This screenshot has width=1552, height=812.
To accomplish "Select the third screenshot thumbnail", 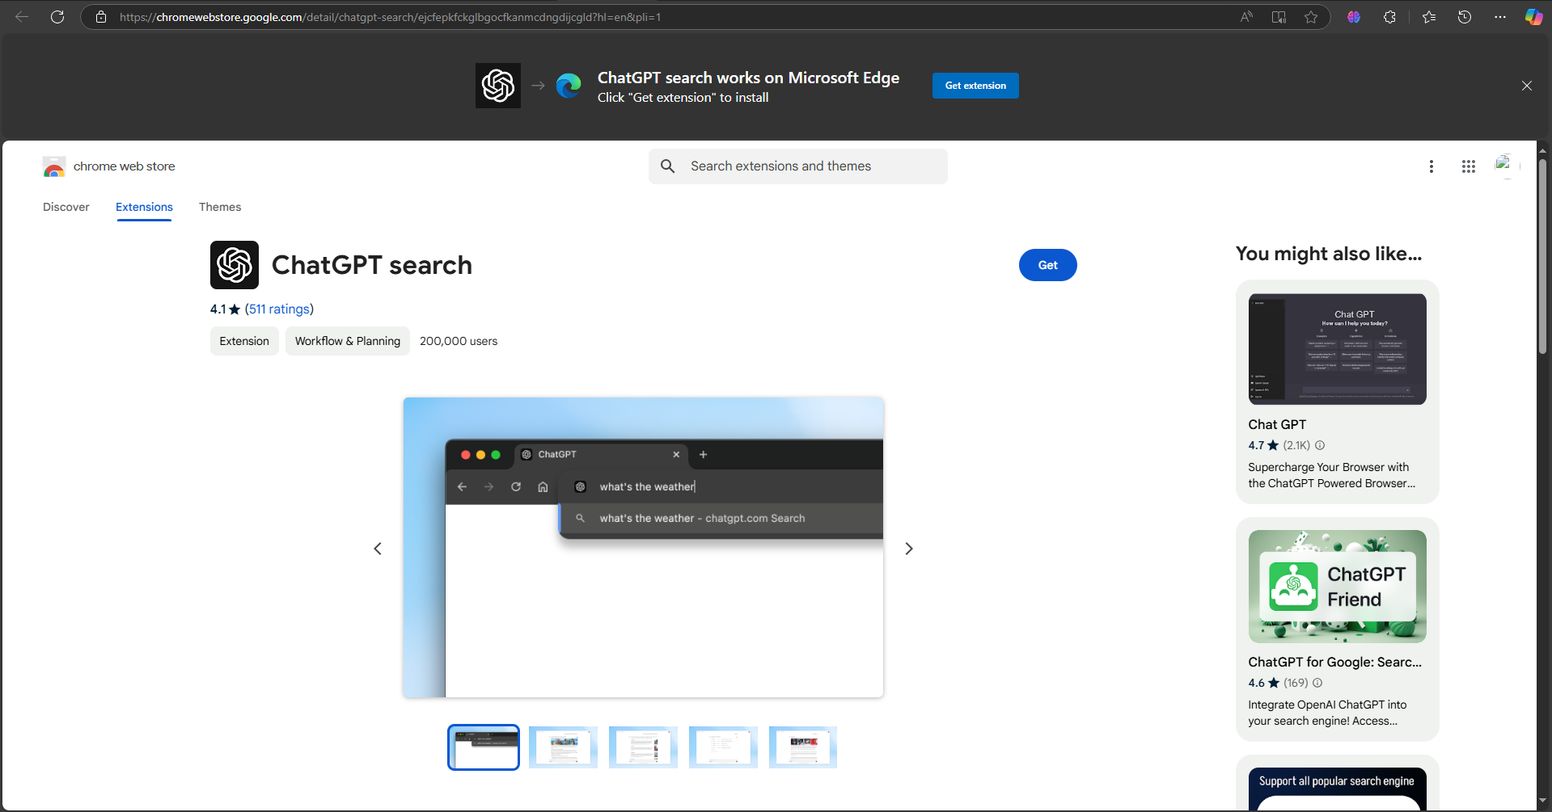I will (643, 747).
